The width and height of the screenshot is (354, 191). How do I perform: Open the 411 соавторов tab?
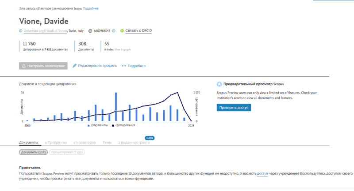click(85, 142)
